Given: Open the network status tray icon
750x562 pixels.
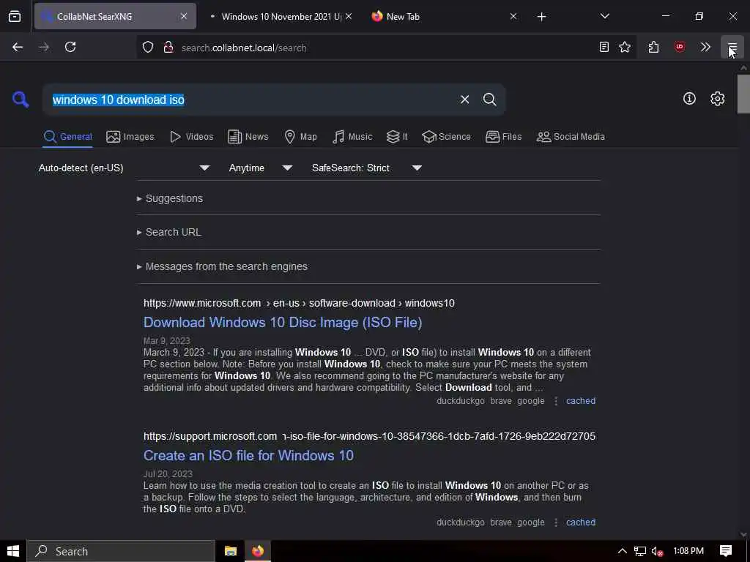Looking at the screenshot, I should tap(640, 551).
